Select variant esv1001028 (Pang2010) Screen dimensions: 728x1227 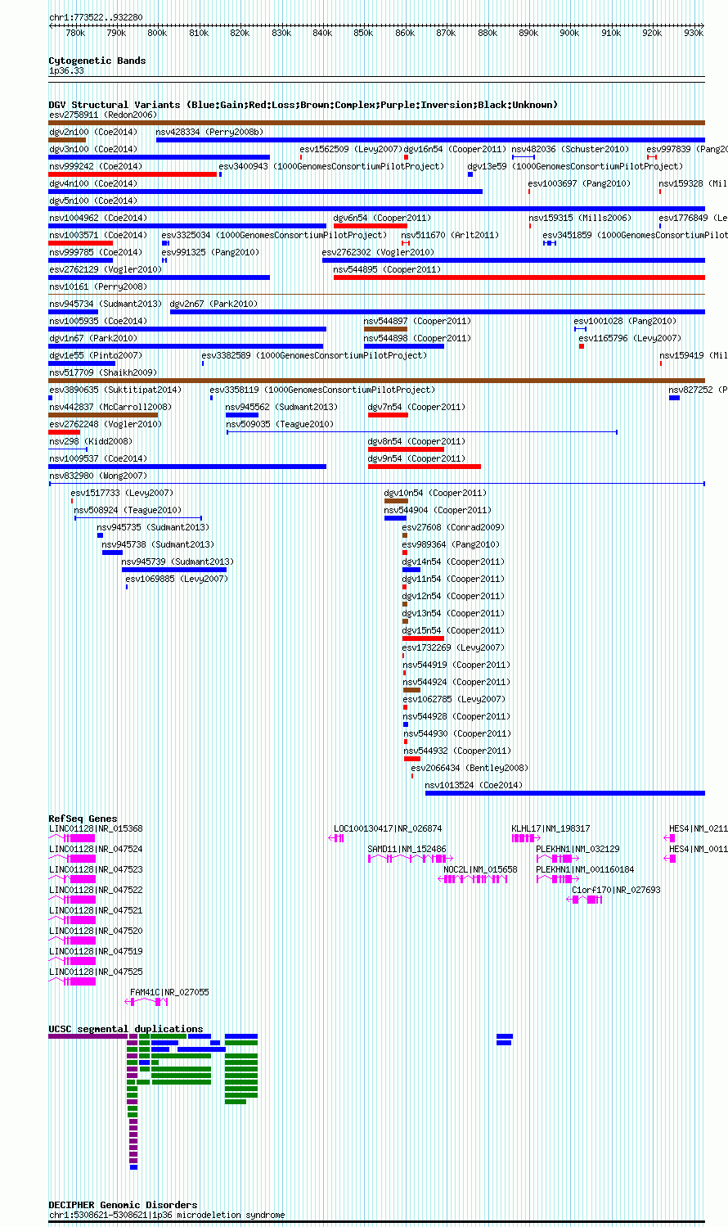(625, 321)
